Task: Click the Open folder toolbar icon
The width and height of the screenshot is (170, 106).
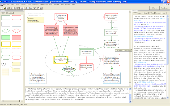Action: click(x=5, y=8)
